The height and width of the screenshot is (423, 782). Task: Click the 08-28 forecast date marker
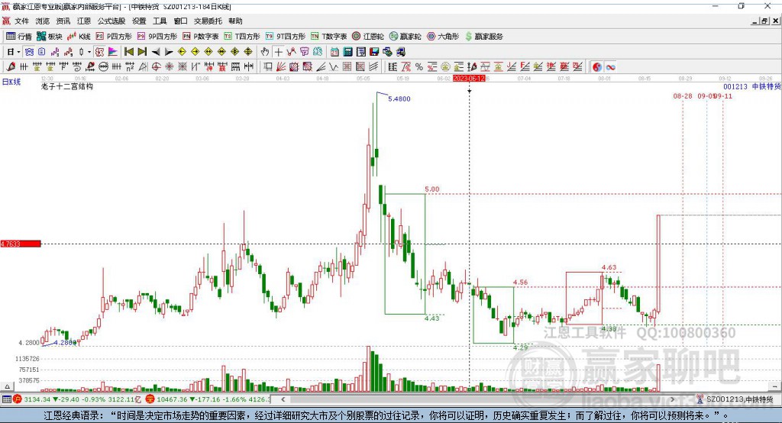pyautogui.click(x=682, y=95)
